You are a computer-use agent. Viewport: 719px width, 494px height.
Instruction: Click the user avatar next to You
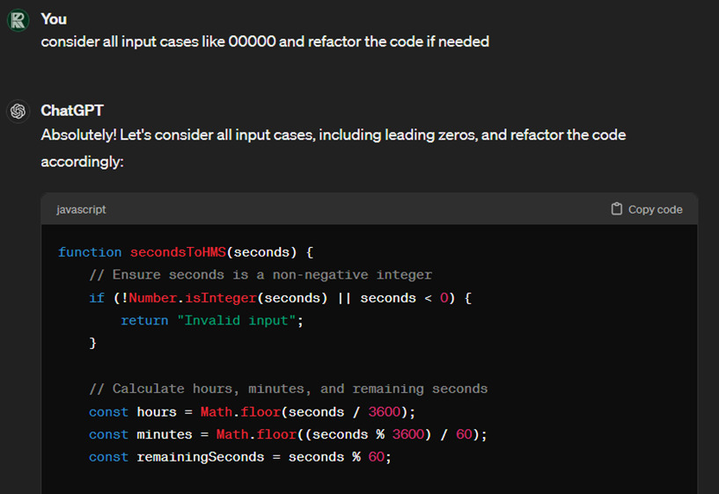(x=18, y=20)
